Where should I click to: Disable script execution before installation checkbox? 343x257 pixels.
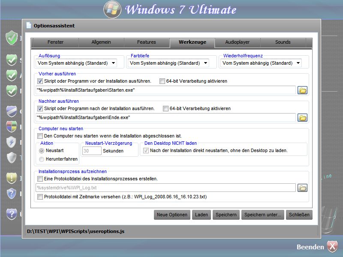click(x=40, y=81)
